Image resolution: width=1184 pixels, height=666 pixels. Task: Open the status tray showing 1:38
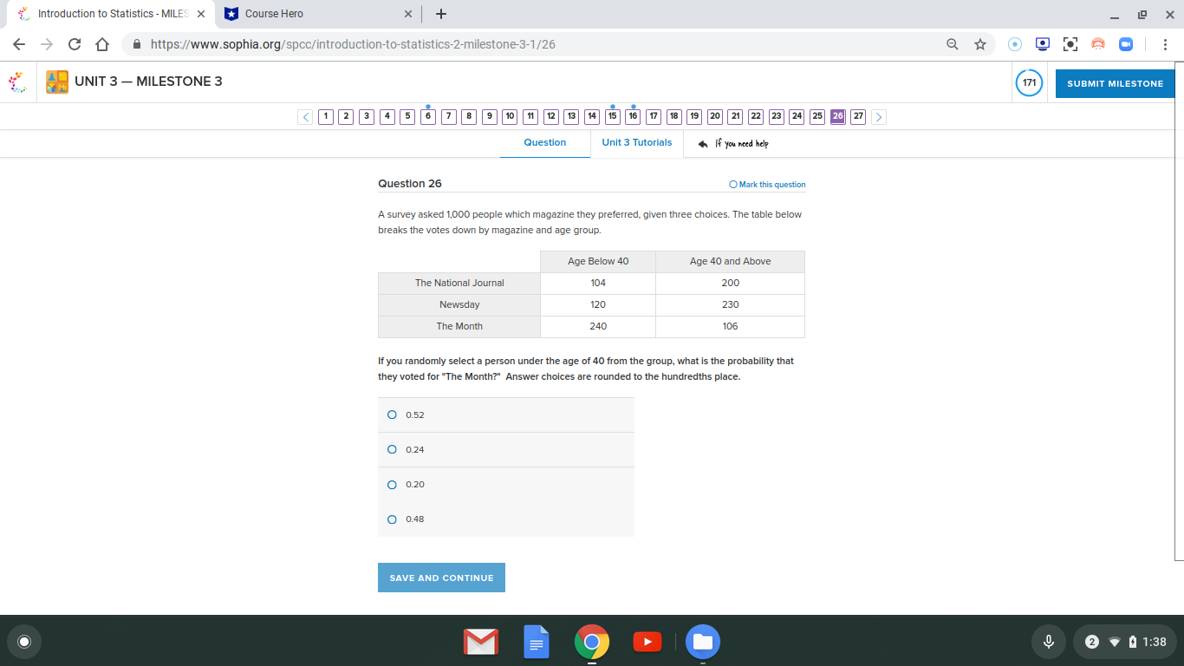(1125, 642)
